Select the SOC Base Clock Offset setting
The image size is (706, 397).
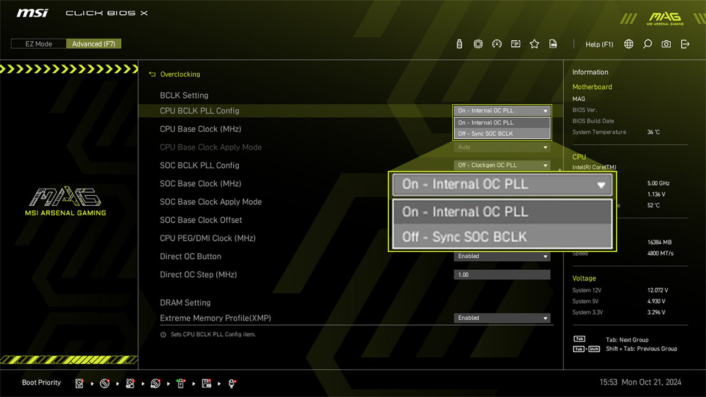tap(201, 220)
